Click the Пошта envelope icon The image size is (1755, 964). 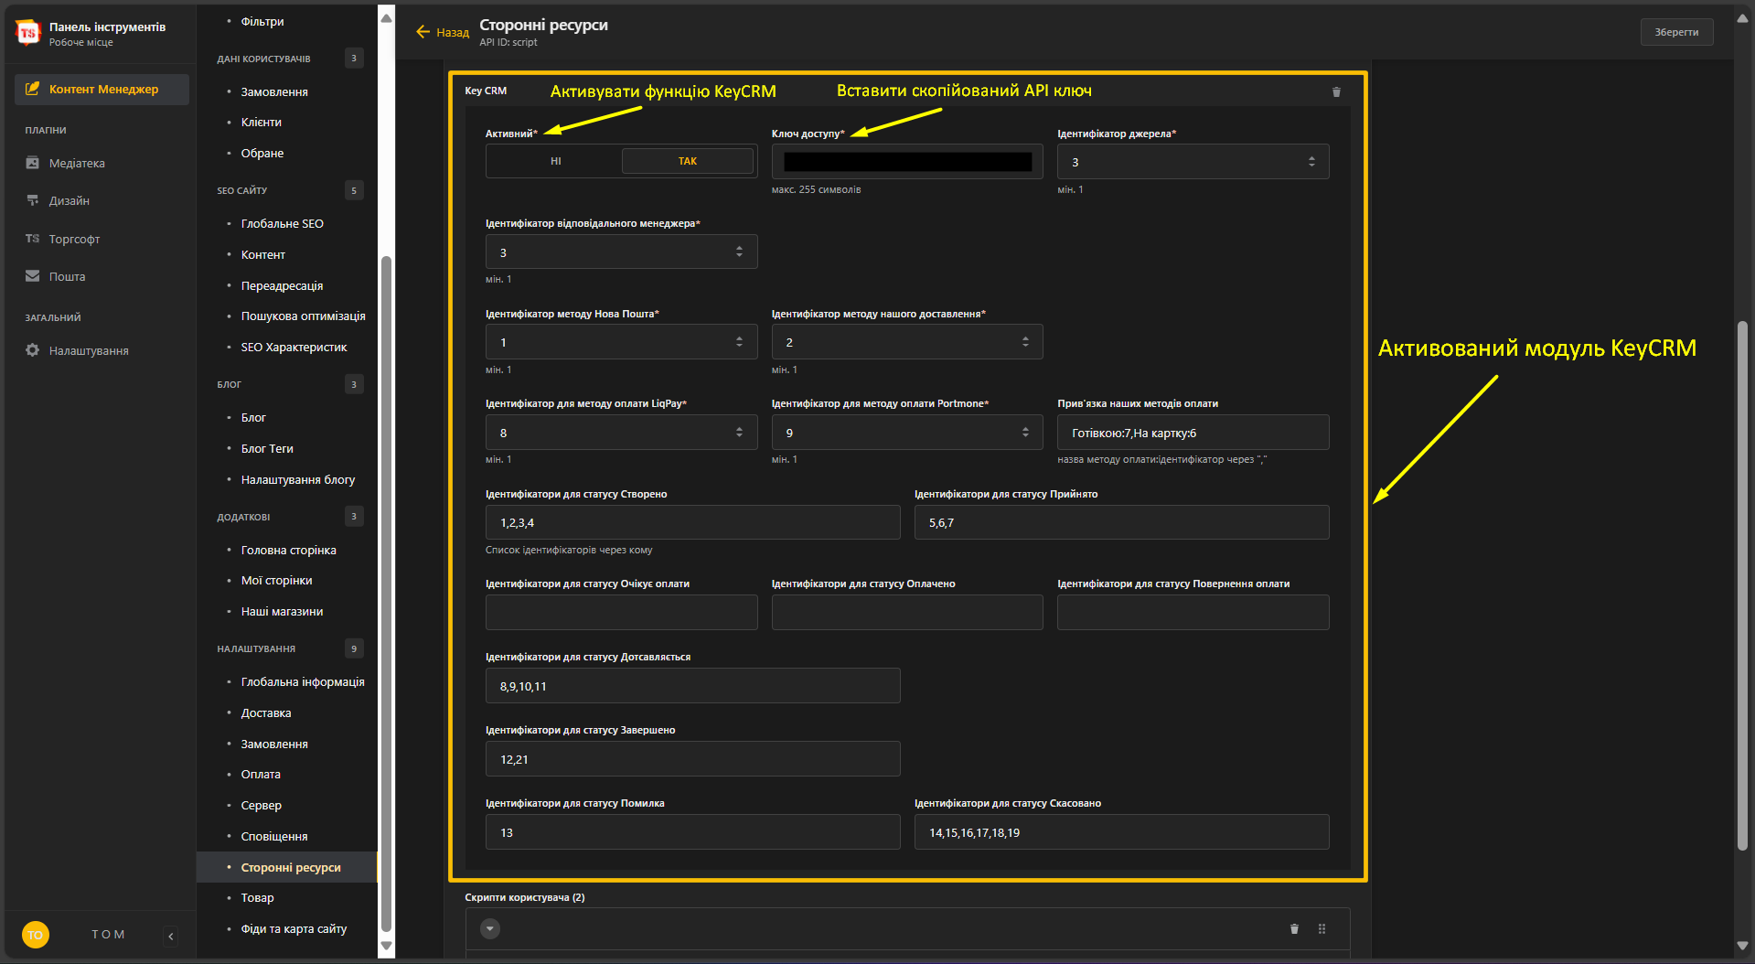(x=33, y=276)
